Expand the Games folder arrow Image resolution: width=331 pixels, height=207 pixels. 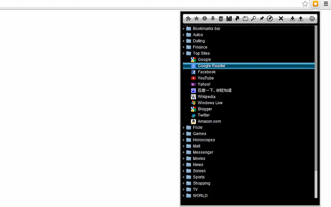click(184, 134)
